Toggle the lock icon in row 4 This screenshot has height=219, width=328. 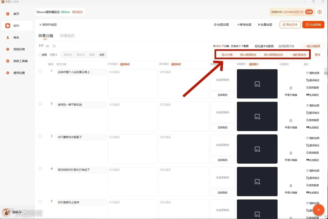[x=291, y=186]
